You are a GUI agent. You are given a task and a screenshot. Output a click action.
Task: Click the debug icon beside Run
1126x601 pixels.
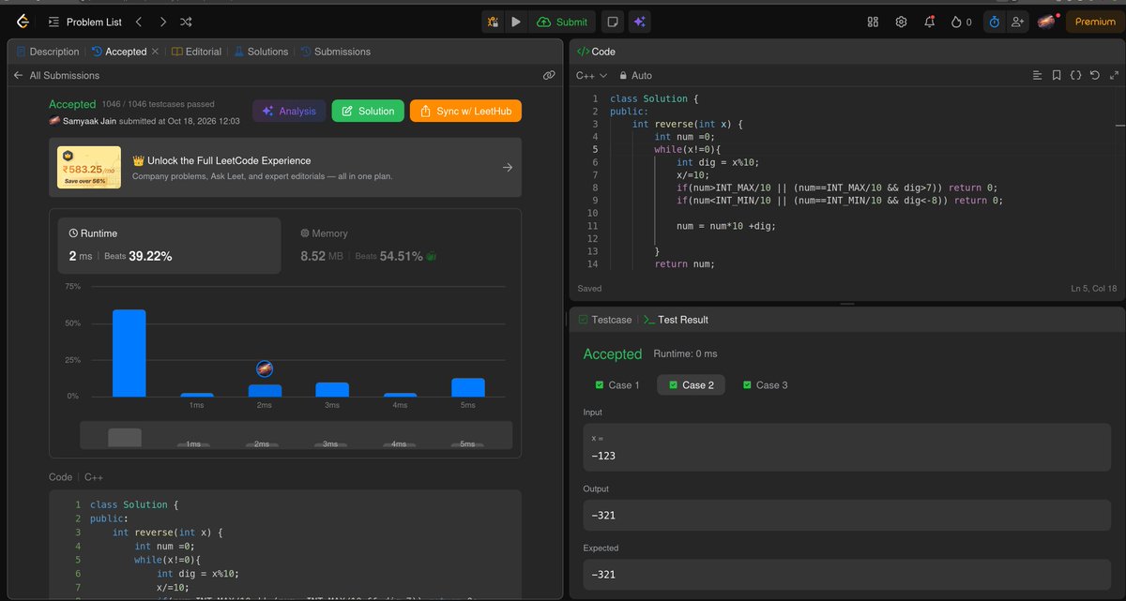click(494, 22)
